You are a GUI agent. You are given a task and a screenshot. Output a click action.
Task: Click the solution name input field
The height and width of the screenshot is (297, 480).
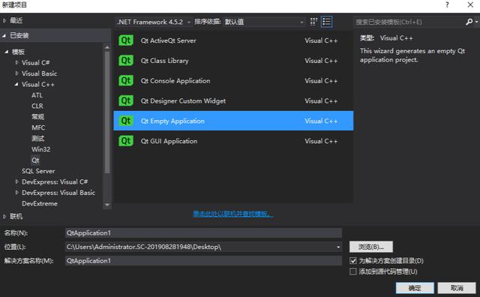(x=203, y=261)
